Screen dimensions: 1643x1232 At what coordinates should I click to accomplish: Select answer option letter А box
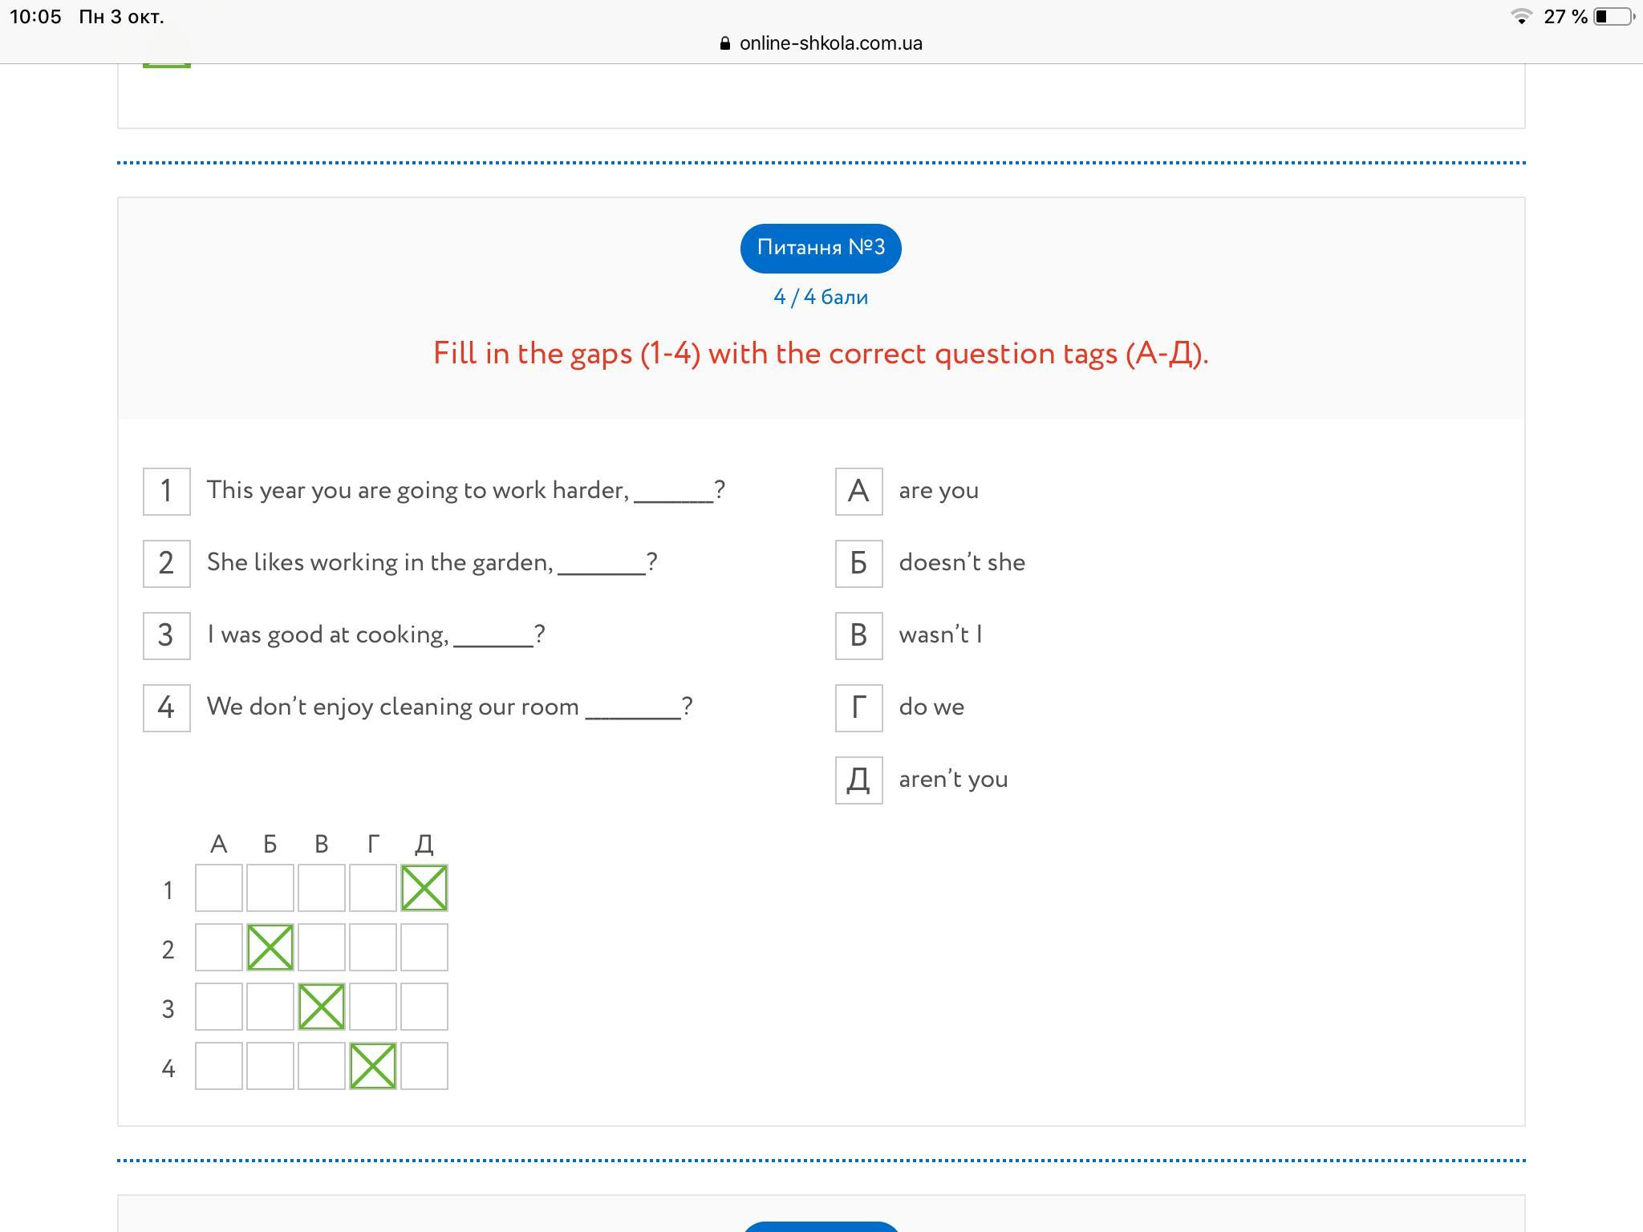tap(858, 492)
